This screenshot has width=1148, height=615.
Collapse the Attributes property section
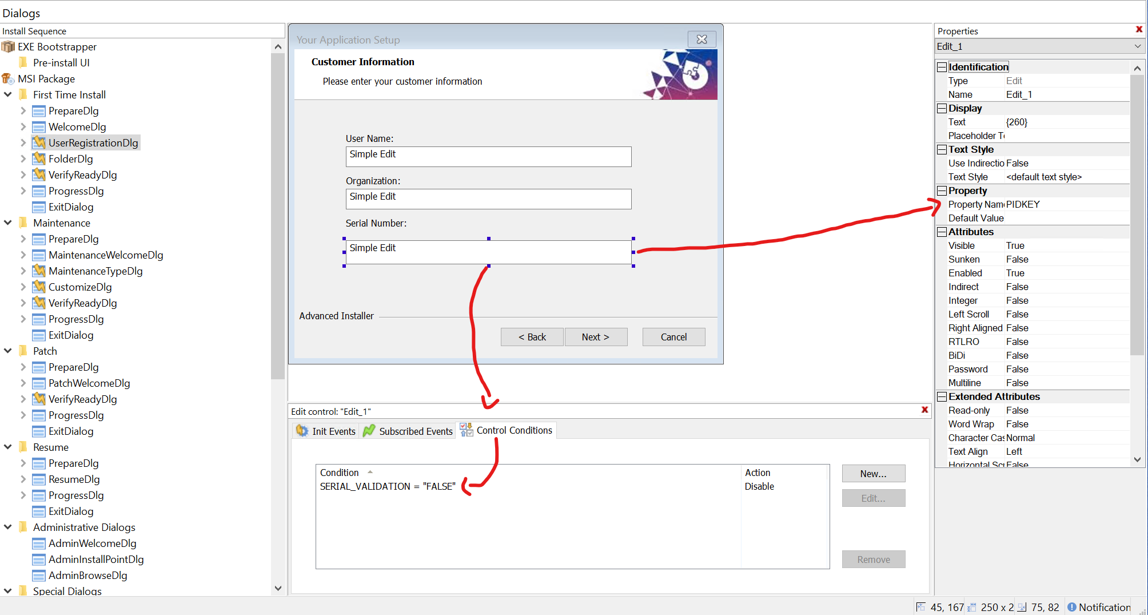[942, 232]
